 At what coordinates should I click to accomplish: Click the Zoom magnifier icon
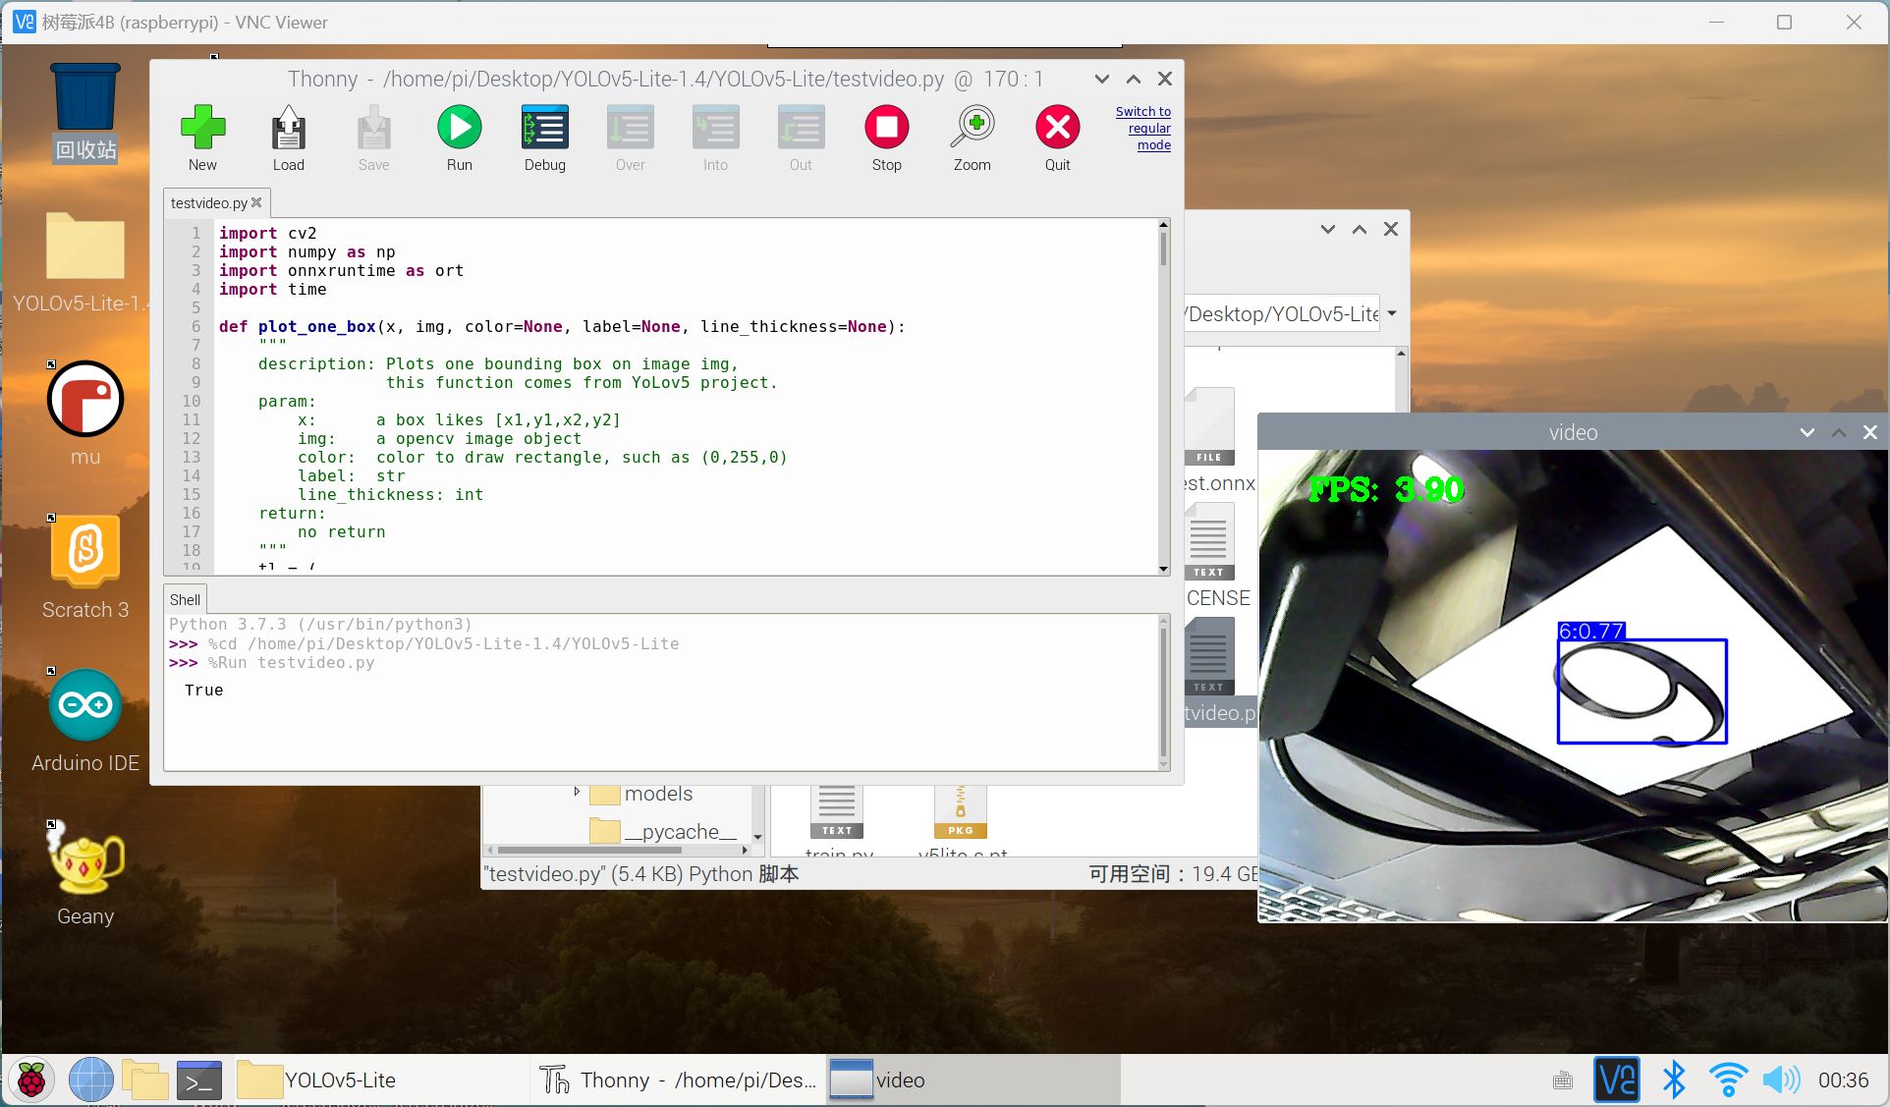tap(972, 138)
